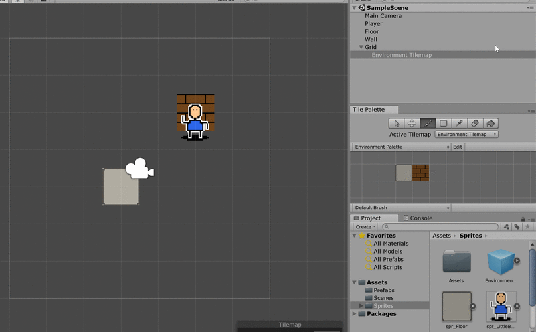This screenshot has width=536, height=332.
Task: Expand Environment asset sub-assets arrow
Action: (x=517, y=260)
